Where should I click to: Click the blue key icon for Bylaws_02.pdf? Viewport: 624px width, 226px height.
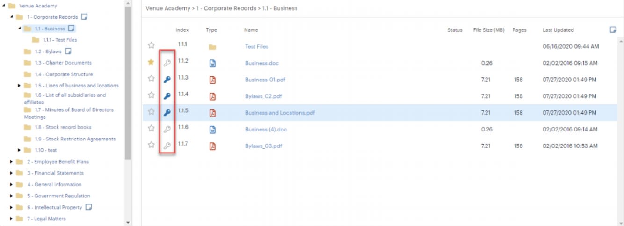tap(167, 96)
